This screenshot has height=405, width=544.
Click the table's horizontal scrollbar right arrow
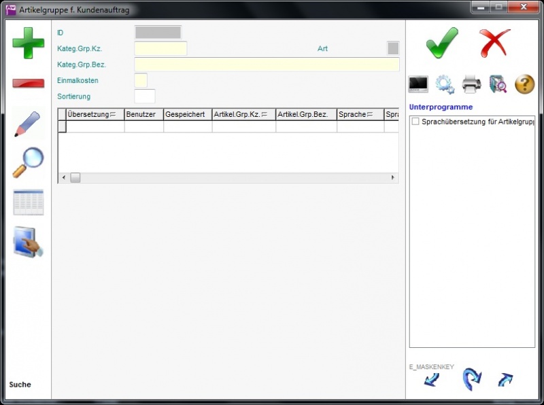pyautogui.click(x=392, y=177)
